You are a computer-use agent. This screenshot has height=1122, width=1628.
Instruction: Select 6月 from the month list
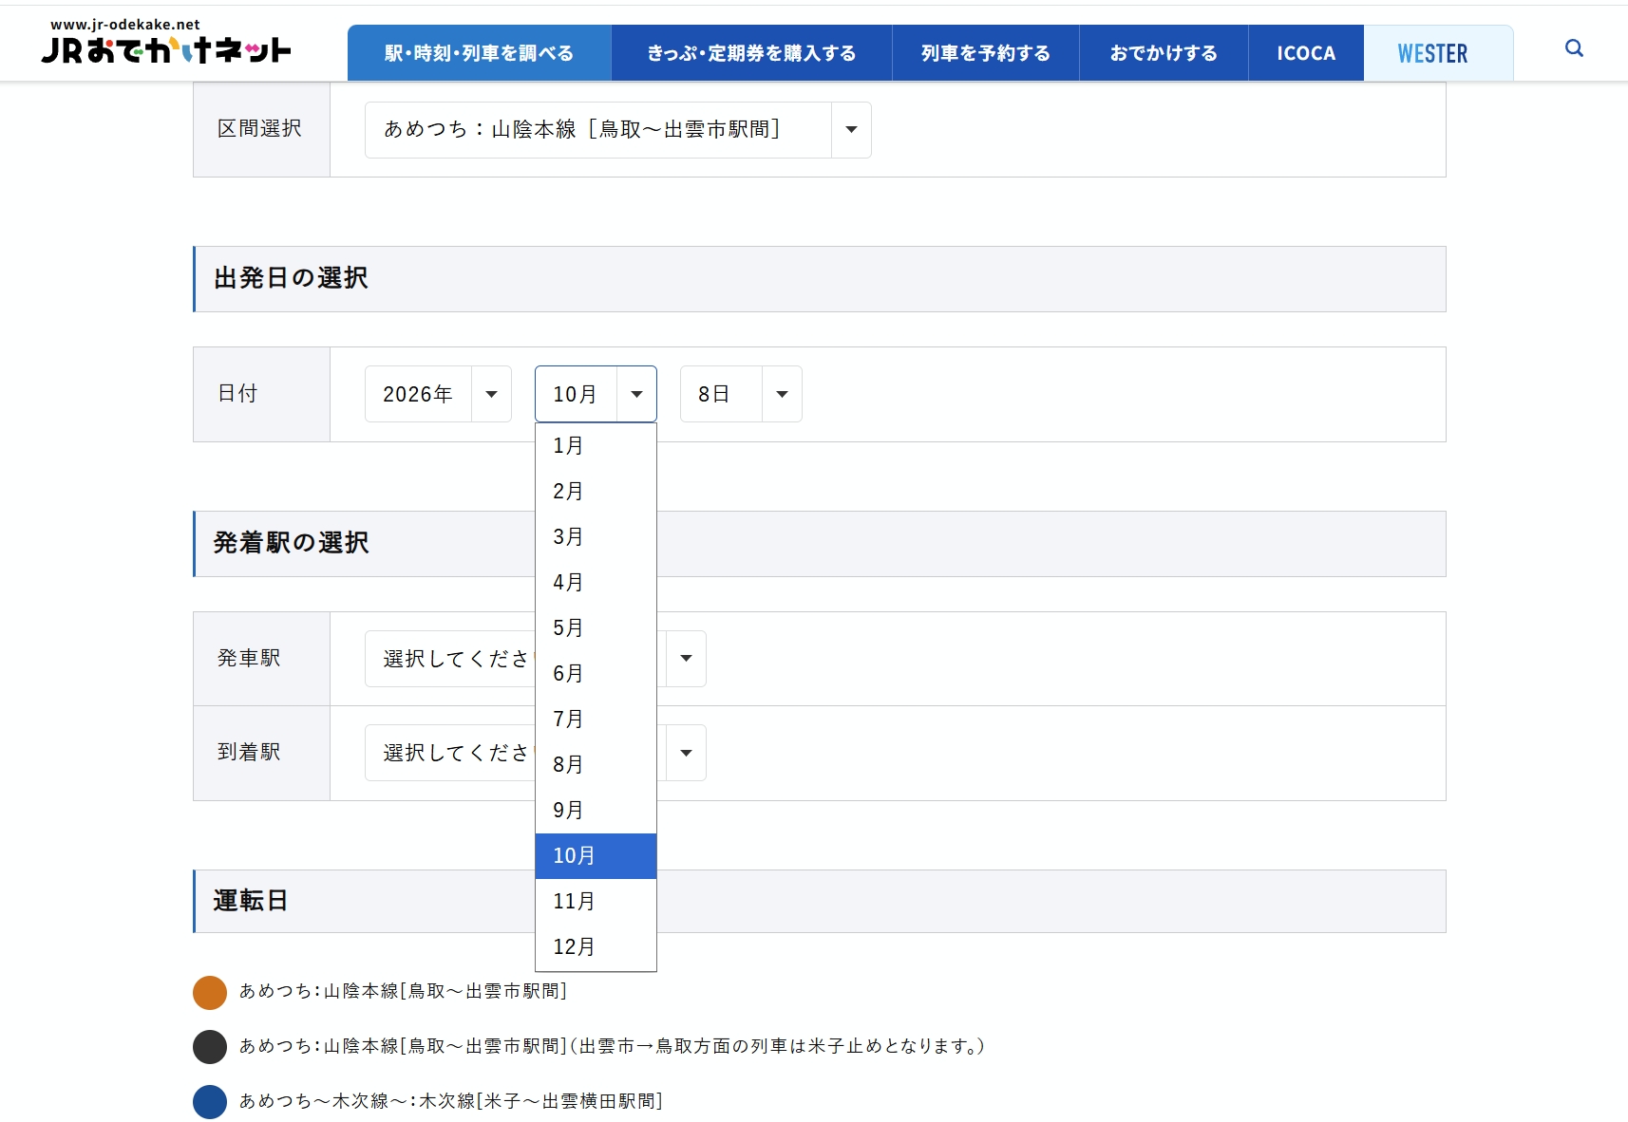tap(596, 674)
